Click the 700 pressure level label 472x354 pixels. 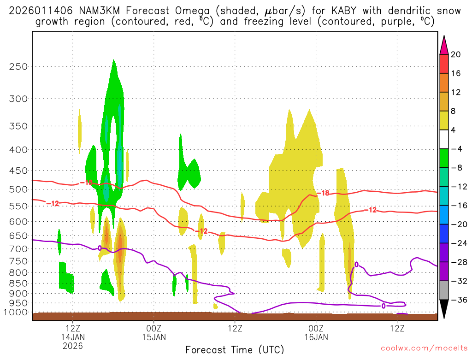[18, 249]
